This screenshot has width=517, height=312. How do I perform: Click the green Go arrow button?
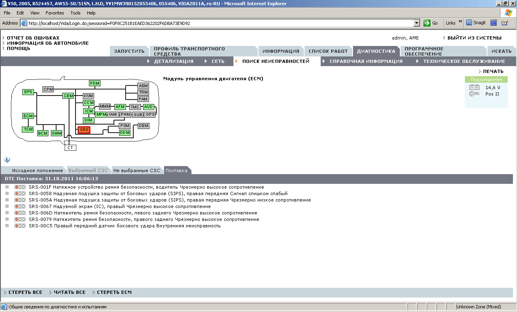427,23
